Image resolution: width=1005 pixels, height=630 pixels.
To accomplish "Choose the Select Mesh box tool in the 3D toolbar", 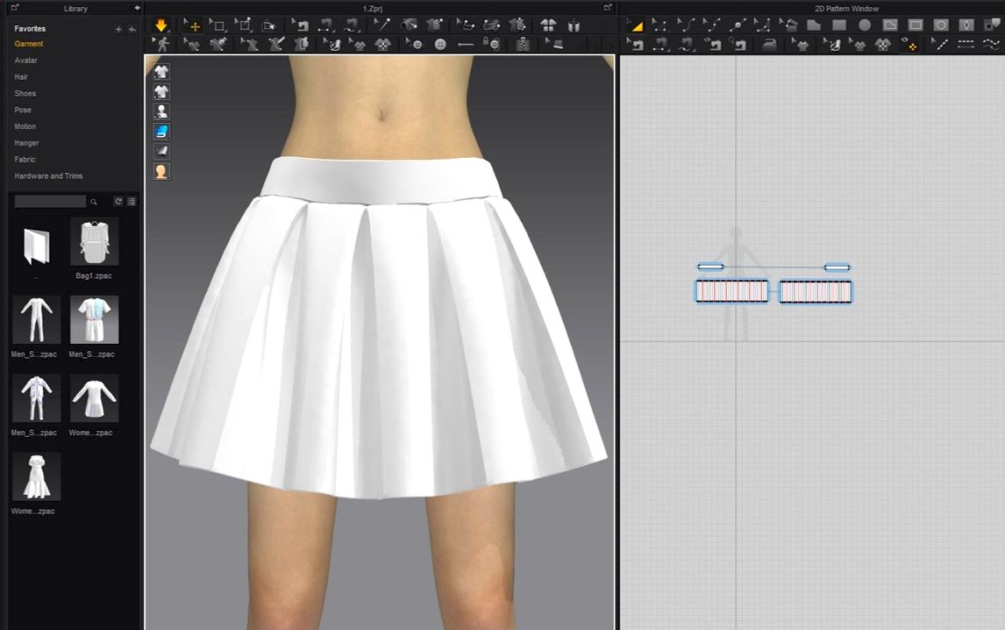I will click(x=217, y=25).
